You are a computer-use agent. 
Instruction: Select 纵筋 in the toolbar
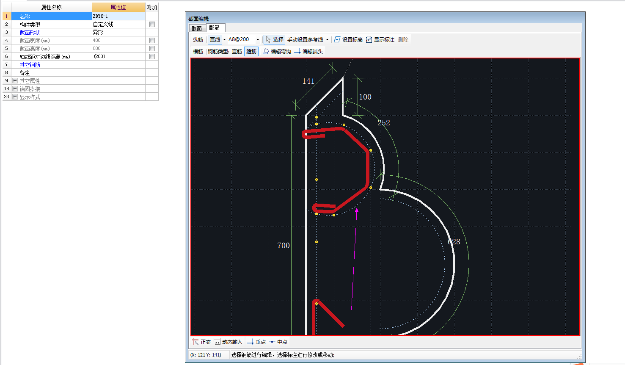(198, 39)
